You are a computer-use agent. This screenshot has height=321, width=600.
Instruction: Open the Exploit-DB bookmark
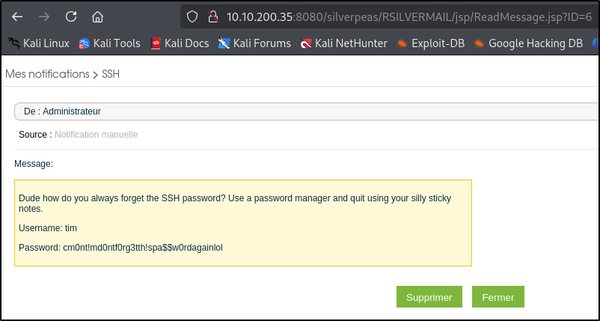(x=431, y=43)
